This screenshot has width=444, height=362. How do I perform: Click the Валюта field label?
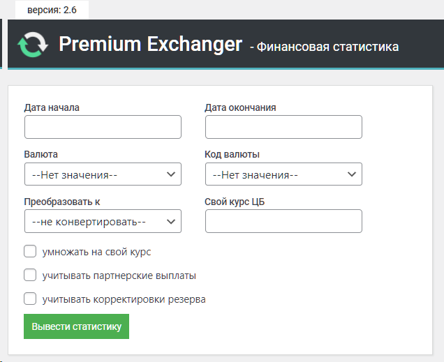point(40,154)
